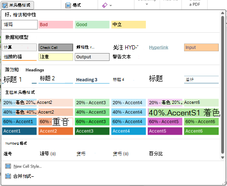The height and width of the screenshot is (186, 227).
Task: Apply the Check Cell style
Action: click(x=56, y=48)
